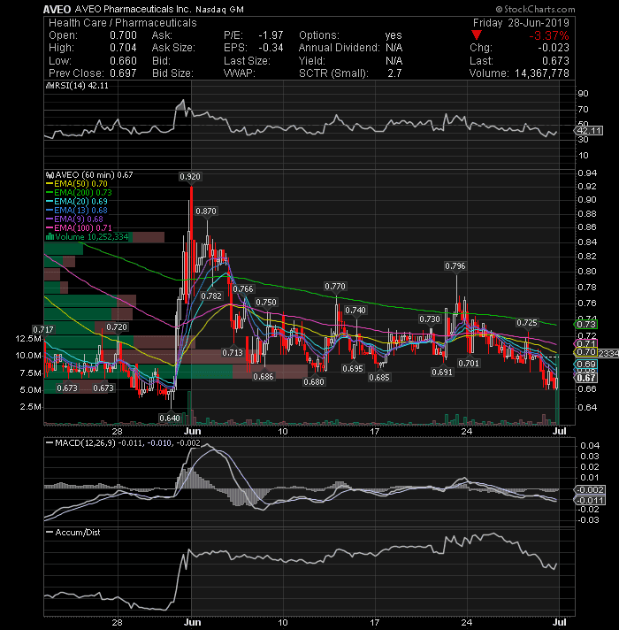Click the Volume value 14,367,778
The image size is (619, 630).
pyautogui.click(x=542, y=73)
